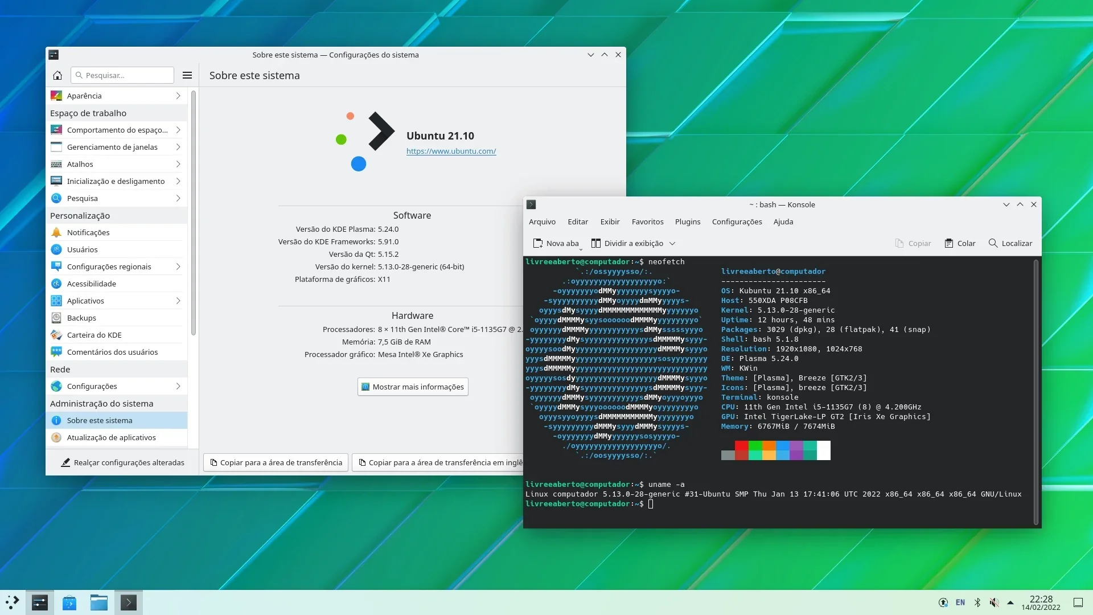This screenshot has width=1093, height=615.
Task: Expand the Aparência chevron arrow
Action: [x=178, y=96]
